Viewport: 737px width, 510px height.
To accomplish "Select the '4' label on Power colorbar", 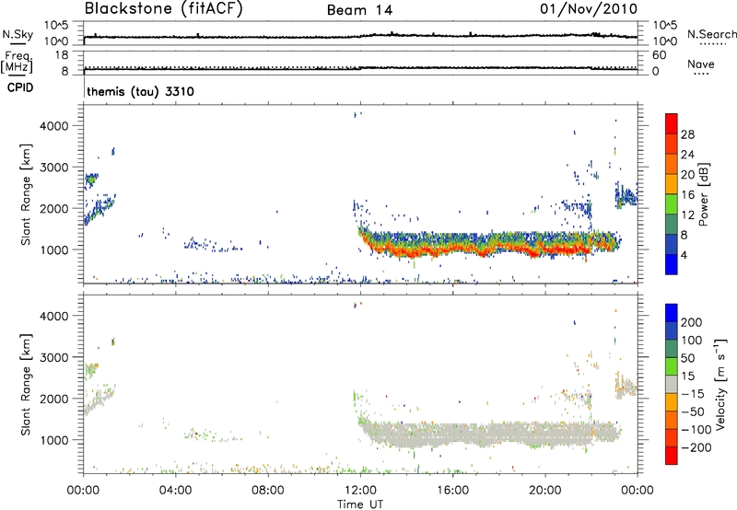I will 684,255.
